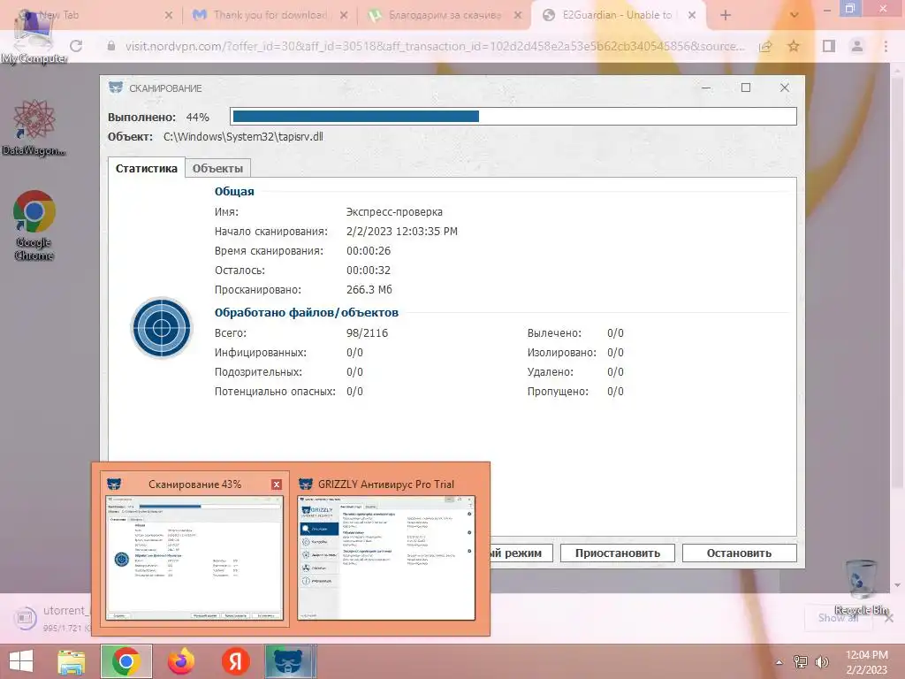Image resolution: width=905 pixels, height=679 pixels.
Task: Click the Grizzly bear icon in scan title bar
Action: [x=116, y=88]
